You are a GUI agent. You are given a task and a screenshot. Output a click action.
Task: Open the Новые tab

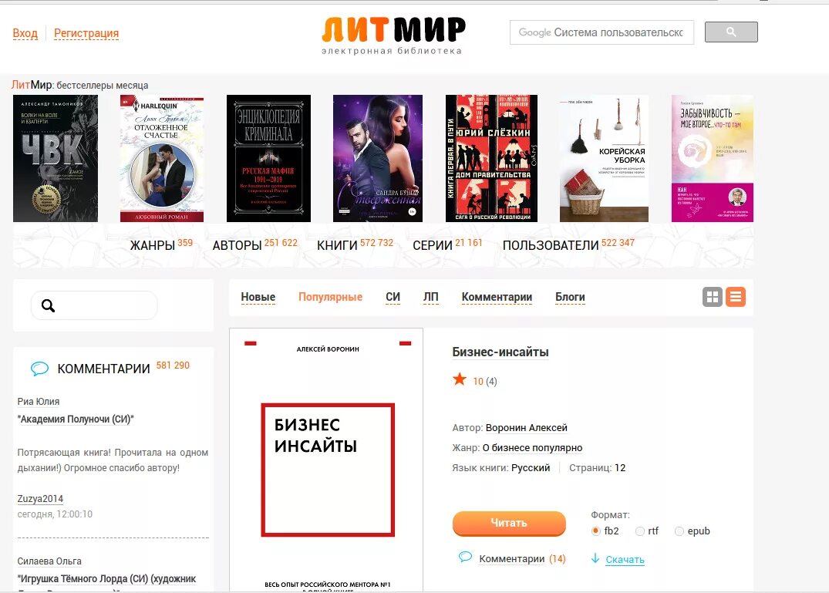pos(258,297)
